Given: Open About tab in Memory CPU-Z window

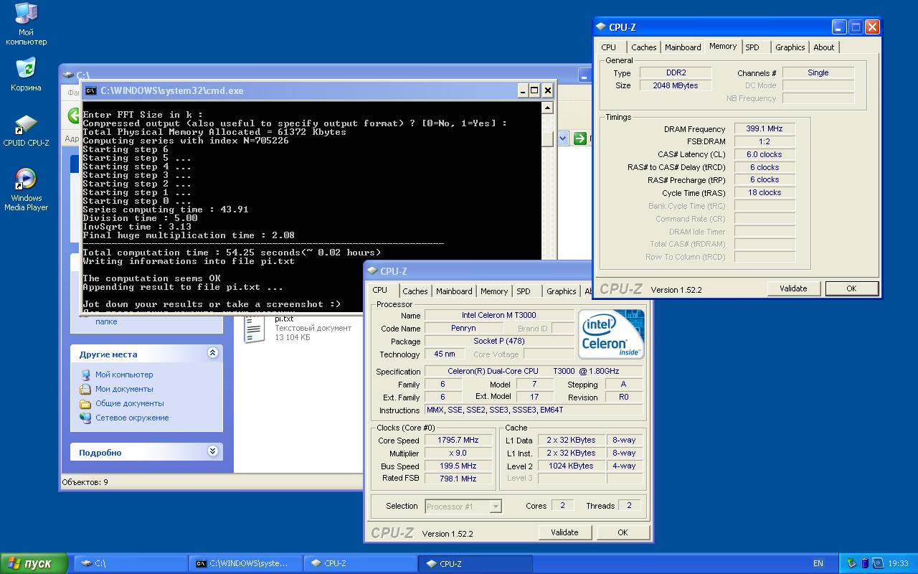Looking at the screenshot, I should (x=824, y=47).
